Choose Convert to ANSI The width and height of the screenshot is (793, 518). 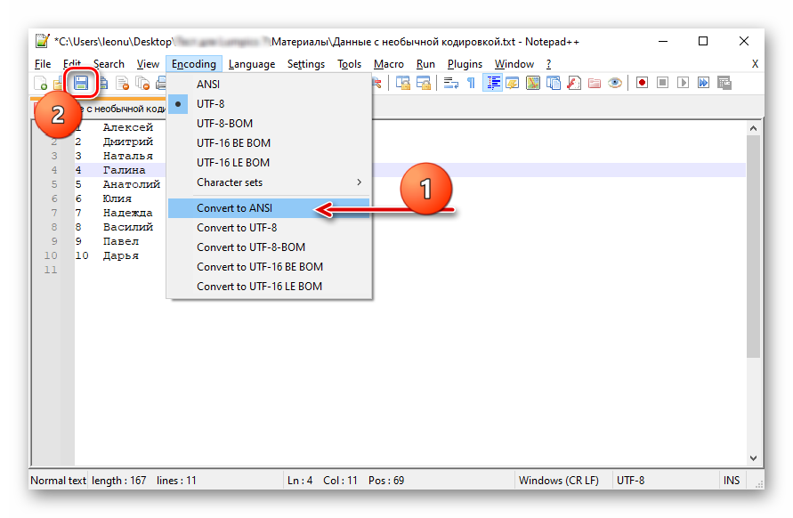tap(270, 208)
